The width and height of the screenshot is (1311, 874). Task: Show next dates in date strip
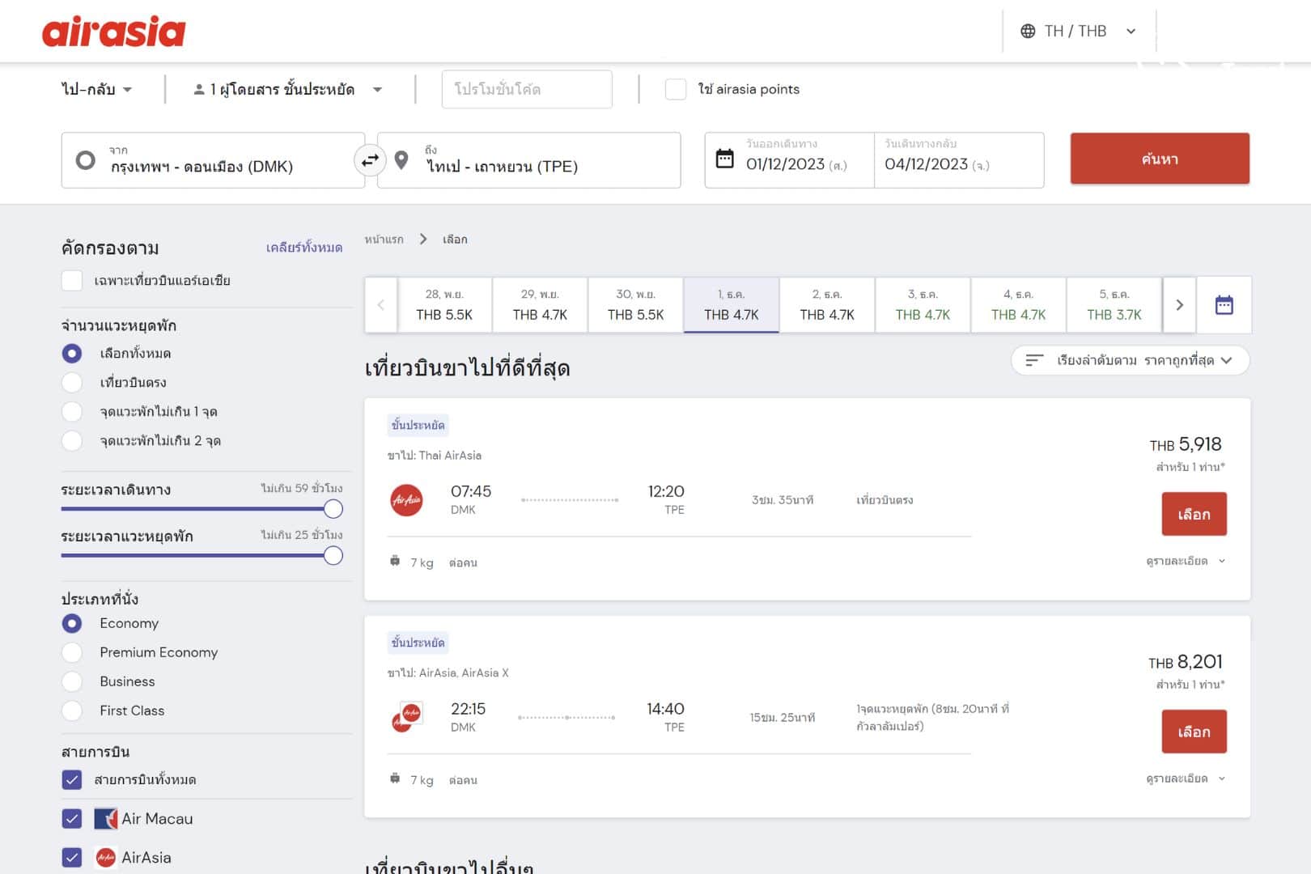[1179, 305]
